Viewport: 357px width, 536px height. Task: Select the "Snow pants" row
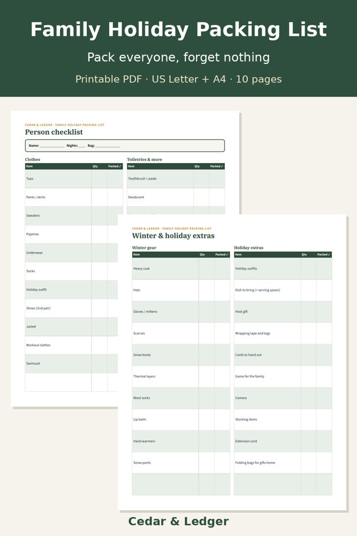[x=181, y=463]
